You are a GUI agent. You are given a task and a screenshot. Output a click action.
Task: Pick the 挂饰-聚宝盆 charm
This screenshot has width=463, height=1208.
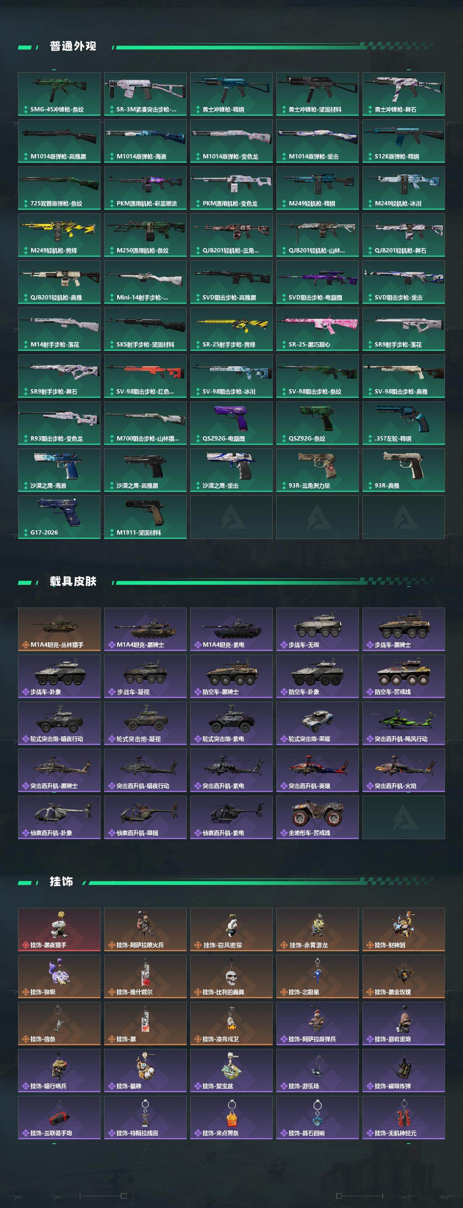coord(231,1071)
